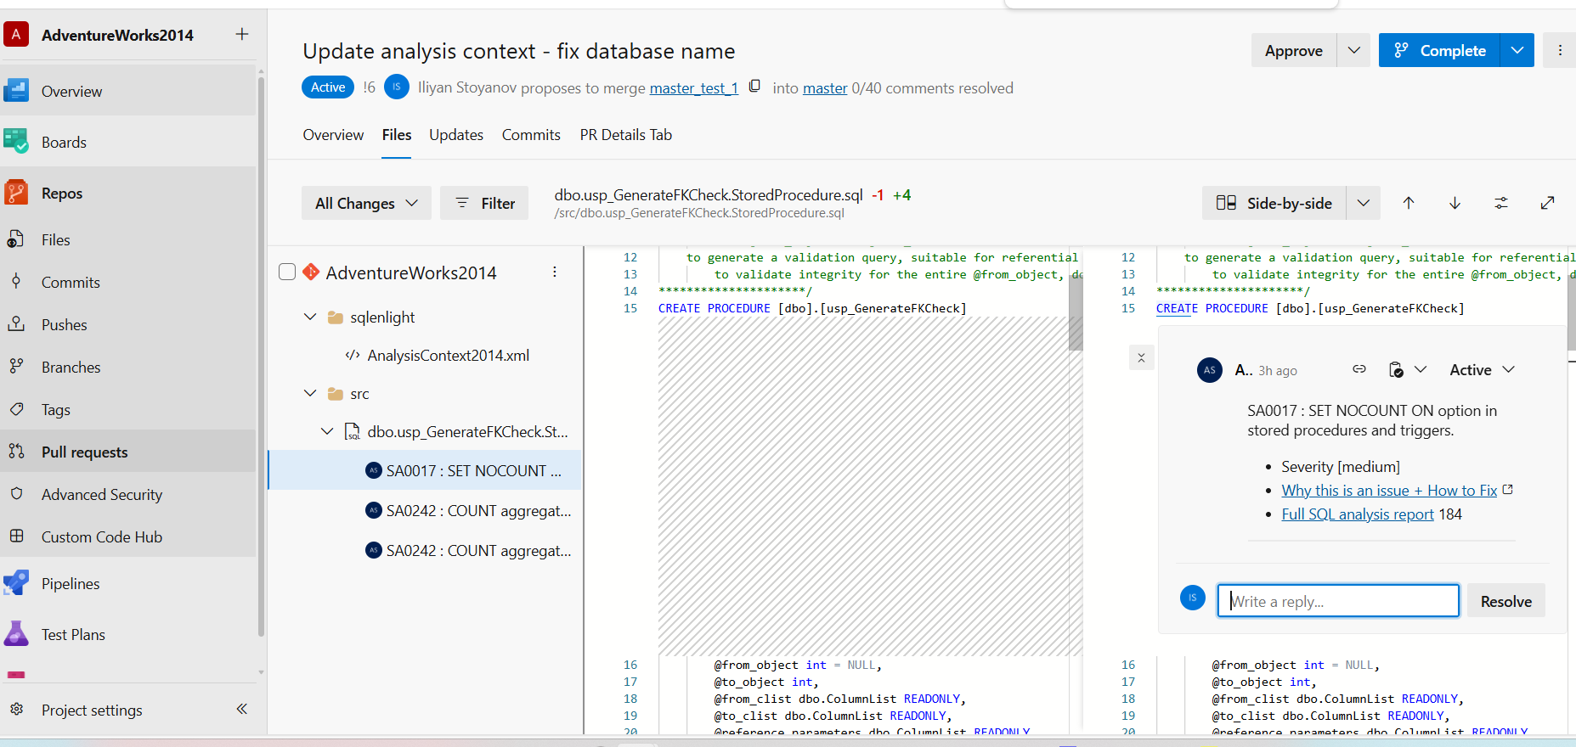1576x747 pixels.
Task: Click the Active status badge
Action: pos(328,87)
